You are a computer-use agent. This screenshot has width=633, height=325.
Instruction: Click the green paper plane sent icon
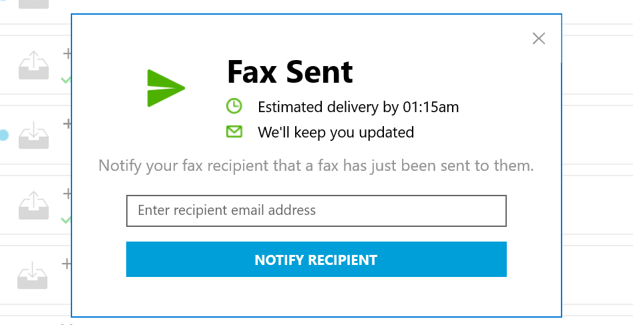tap(166, 88)
